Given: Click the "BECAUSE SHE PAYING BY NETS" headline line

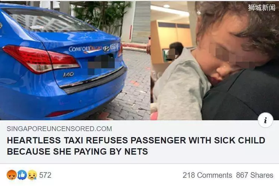Looking at the screenshot, I should click(x=77, y=152).
